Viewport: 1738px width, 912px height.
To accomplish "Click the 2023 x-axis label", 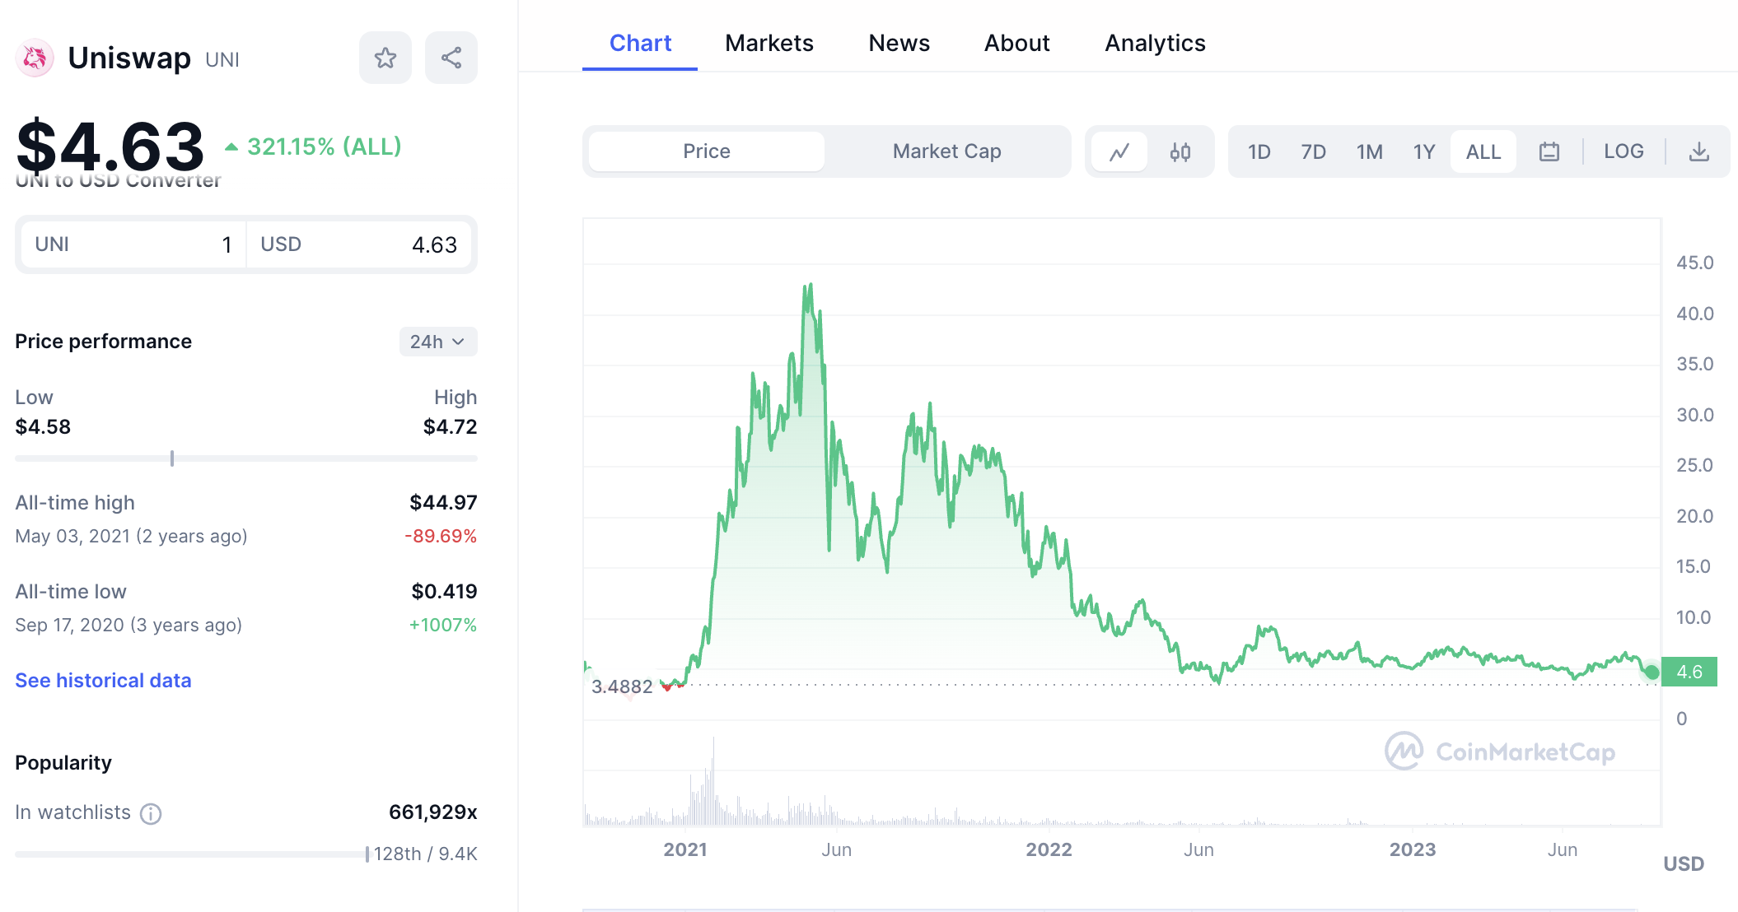I will click(x=1413, y=850).
